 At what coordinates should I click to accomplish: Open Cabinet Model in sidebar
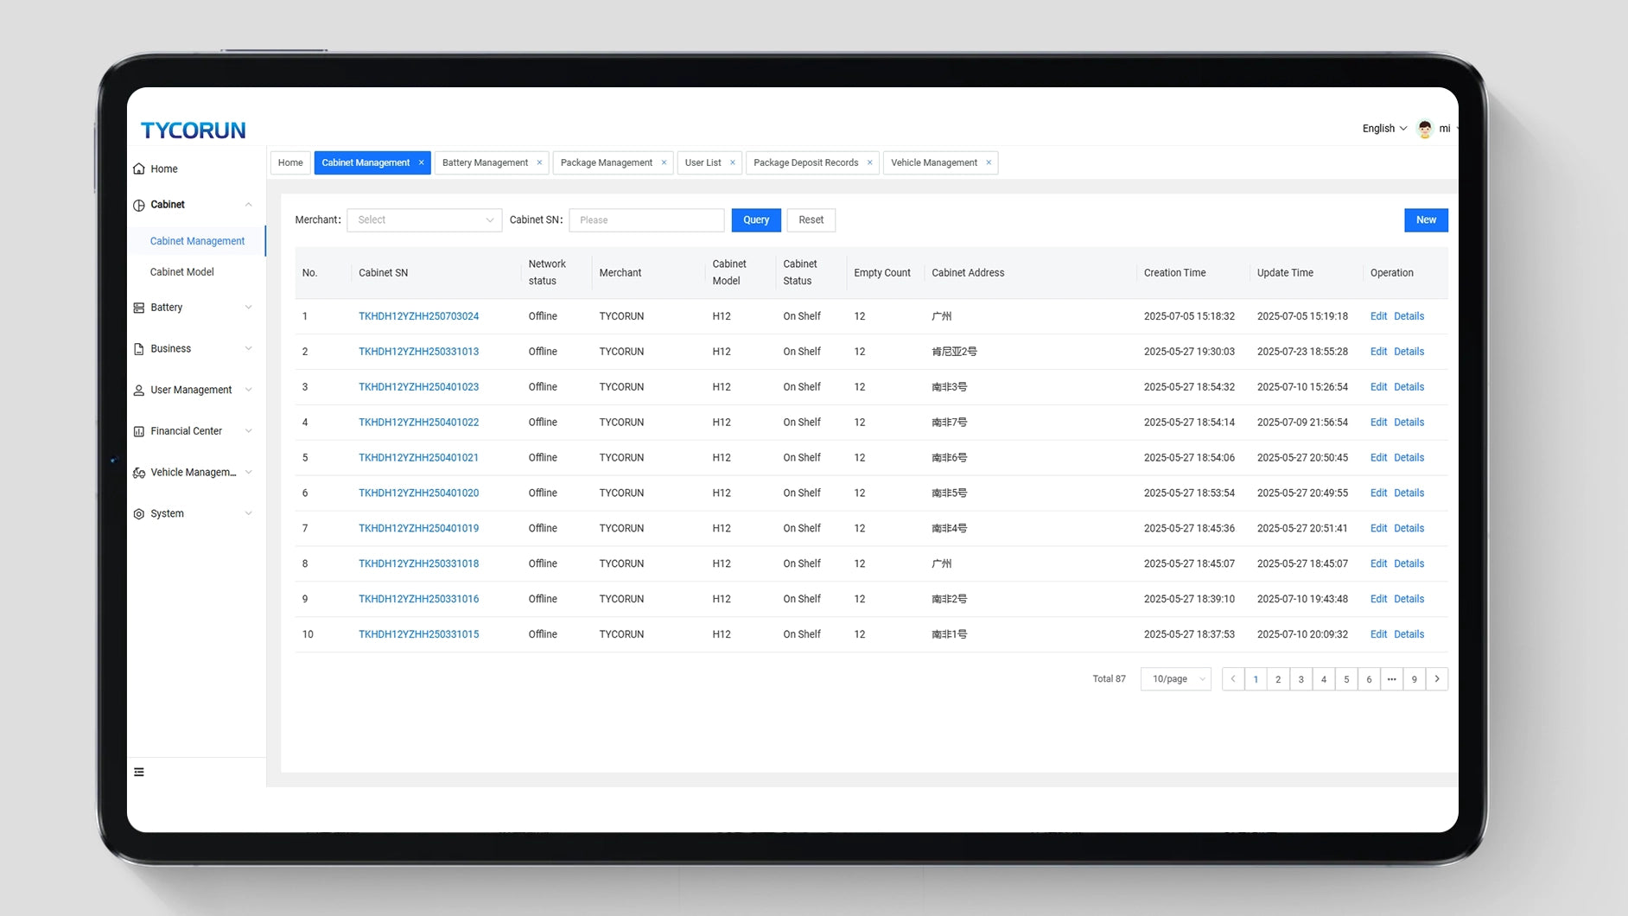pyautogui.click(x=181, y=272)
